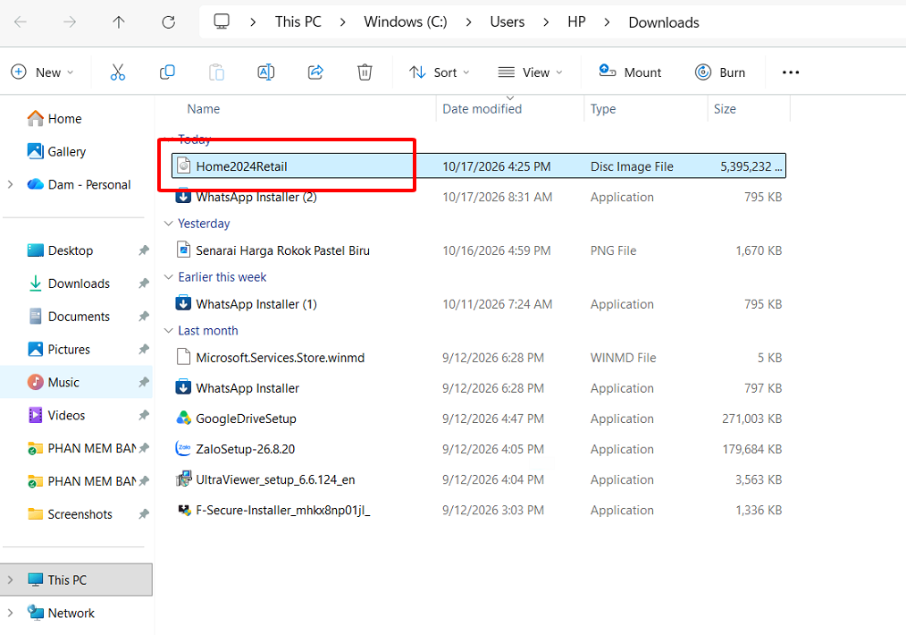Click the UltraViewer setup file icon
Viewport: 906px width, 635px height.
[183, 478]
